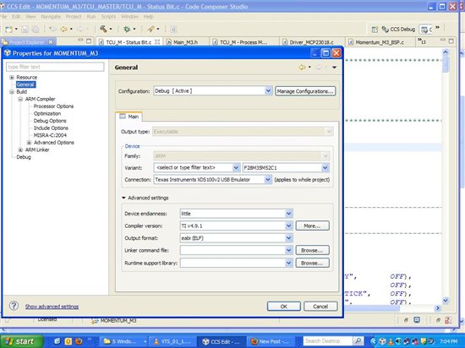This screenshot has height=348, width=465.
Task: Click the Save disk icon in toolbar
Action: pos(25,29)
